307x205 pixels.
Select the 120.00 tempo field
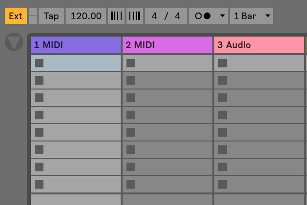[x=86, y=16]
